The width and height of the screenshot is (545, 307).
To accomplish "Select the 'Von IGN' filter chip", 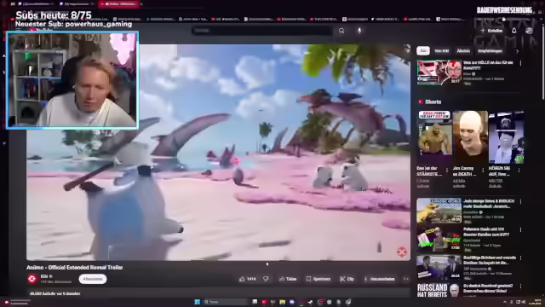I will tap(441, 51).
